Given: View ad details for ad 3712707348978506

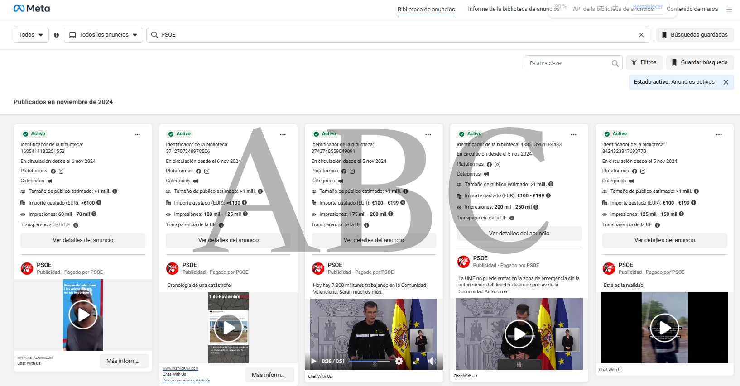Looking at the screenshot, I should pos(228,240).
